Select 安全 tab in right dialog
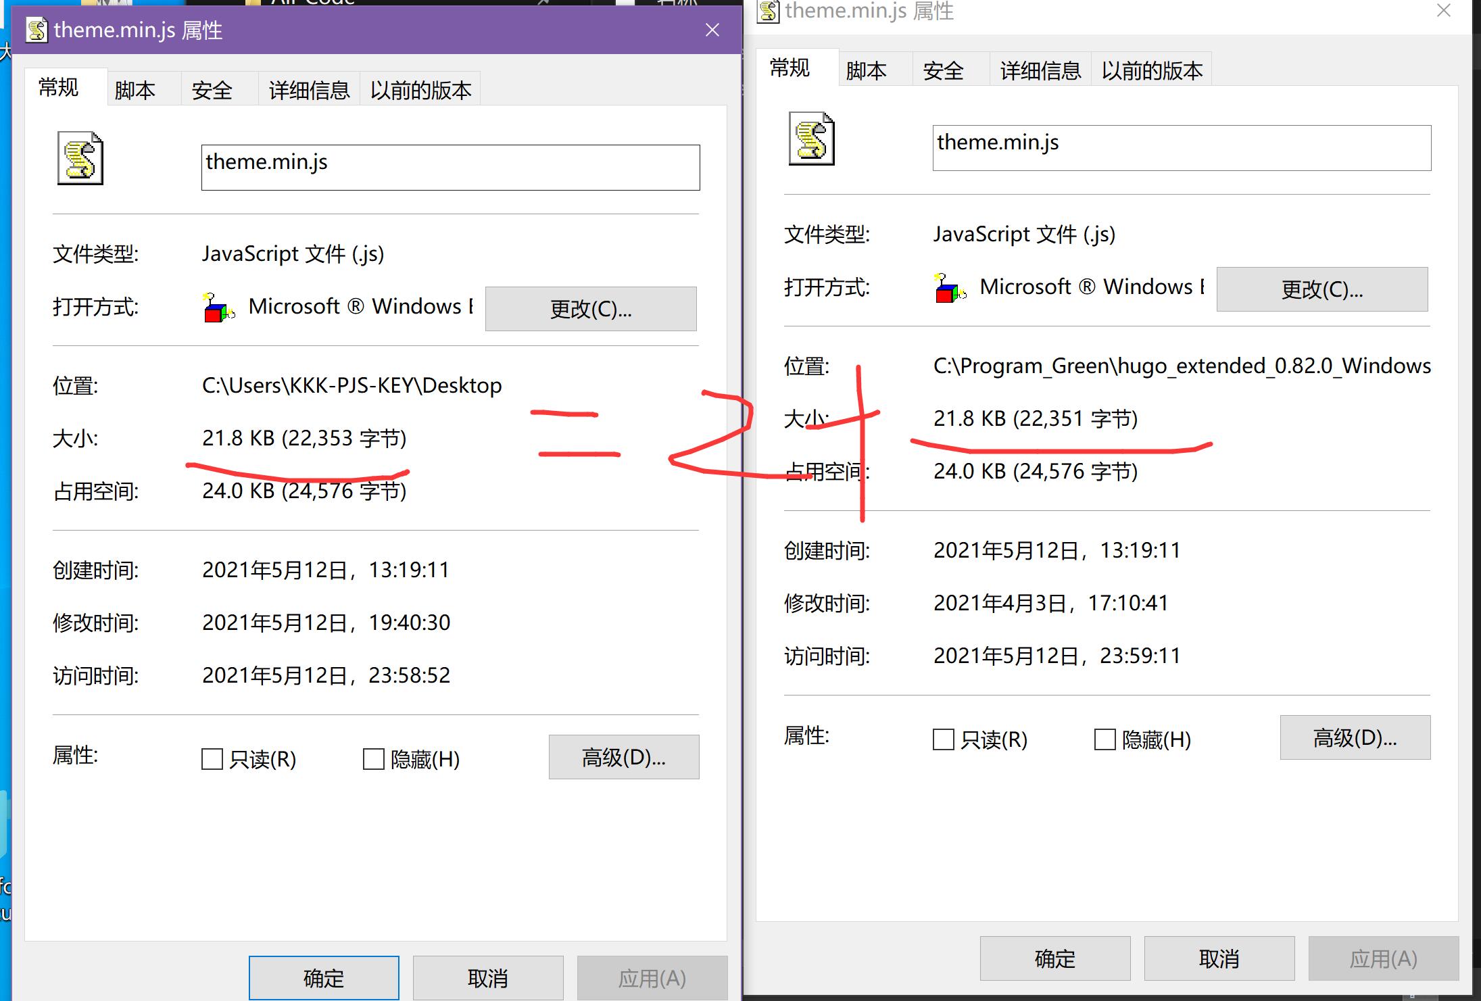The width and height of the screenshot is (1481, 1001). coord(943,70)
